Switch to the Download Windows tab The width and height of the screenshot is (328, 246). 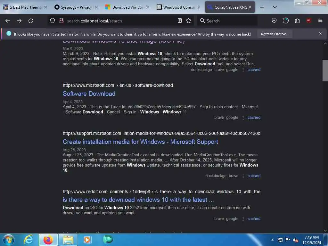[127, 7]
